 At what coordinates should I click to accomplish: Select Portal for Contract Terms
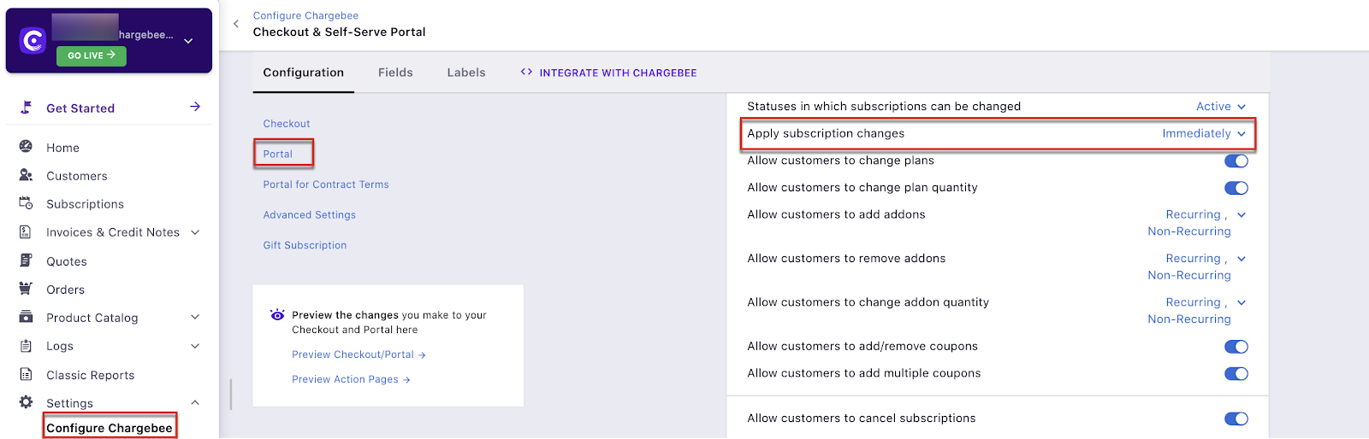(x=326, y=184)
